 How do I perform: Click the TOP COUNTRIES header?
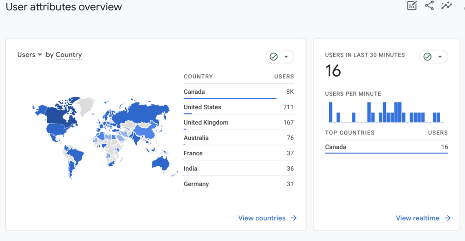click(350, 133)
